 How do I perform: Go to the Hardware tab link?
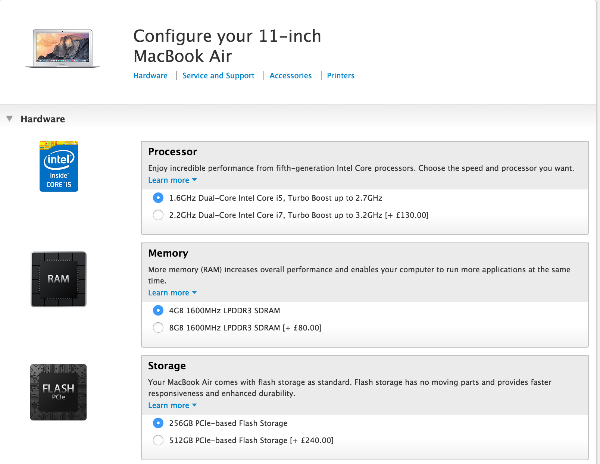(x=150, y=76)
